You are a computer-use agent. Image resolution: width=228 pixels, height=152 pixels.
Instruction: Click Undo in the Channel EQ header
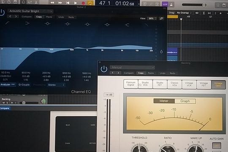pos(61,17)
